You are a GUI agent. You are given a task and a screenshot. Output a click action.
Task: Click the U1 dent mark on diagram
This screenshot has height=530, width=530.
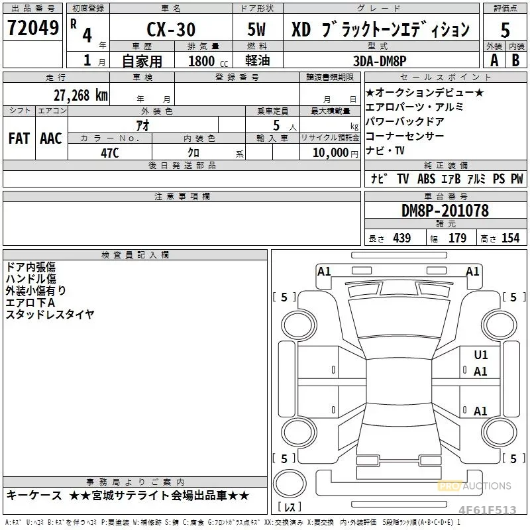[x=481, y=355]
